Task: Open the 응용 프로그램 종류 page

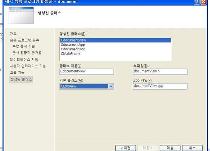Action: 24,40
